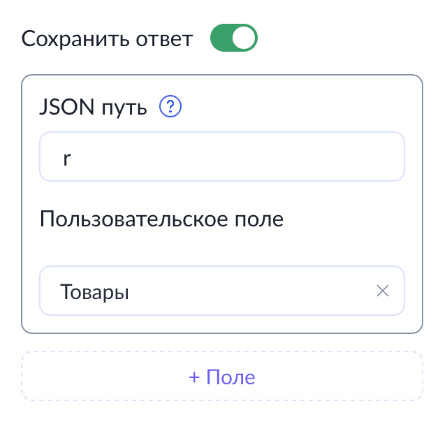Select the Товары text in the combo box

click(94, 292)
